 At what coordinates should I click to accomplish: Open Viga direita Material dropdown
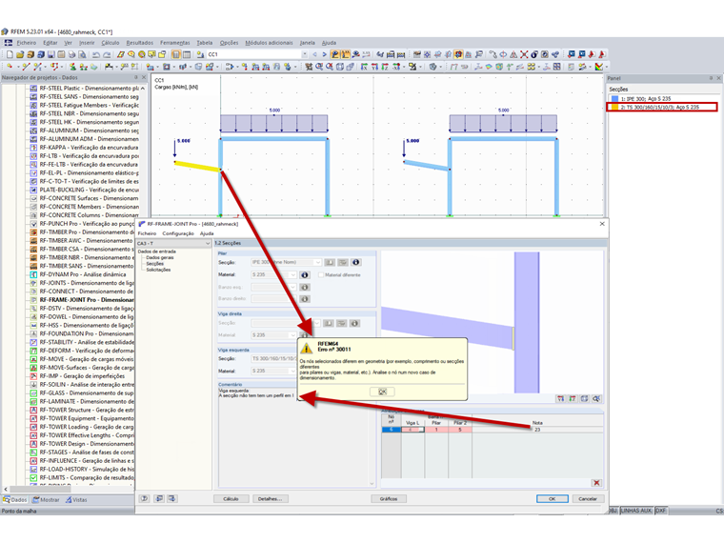coord(292,335)
